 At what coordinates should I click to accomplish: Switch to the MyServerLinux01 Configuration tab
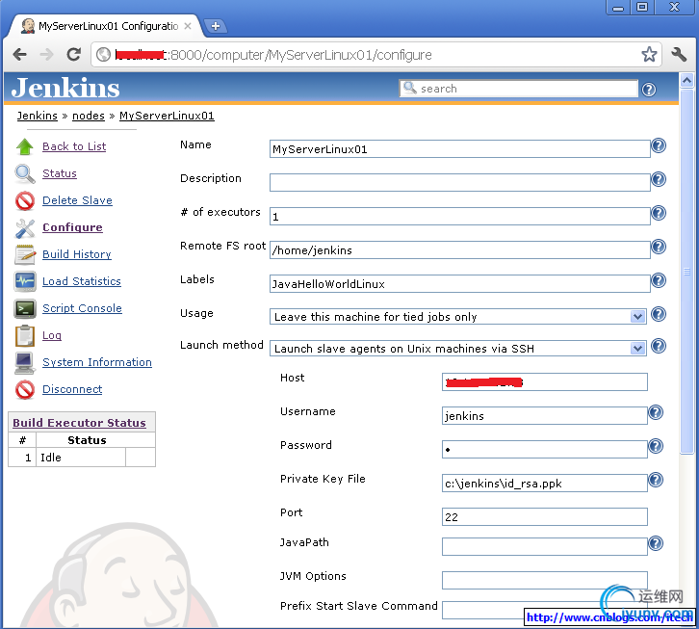click(106, 26)
